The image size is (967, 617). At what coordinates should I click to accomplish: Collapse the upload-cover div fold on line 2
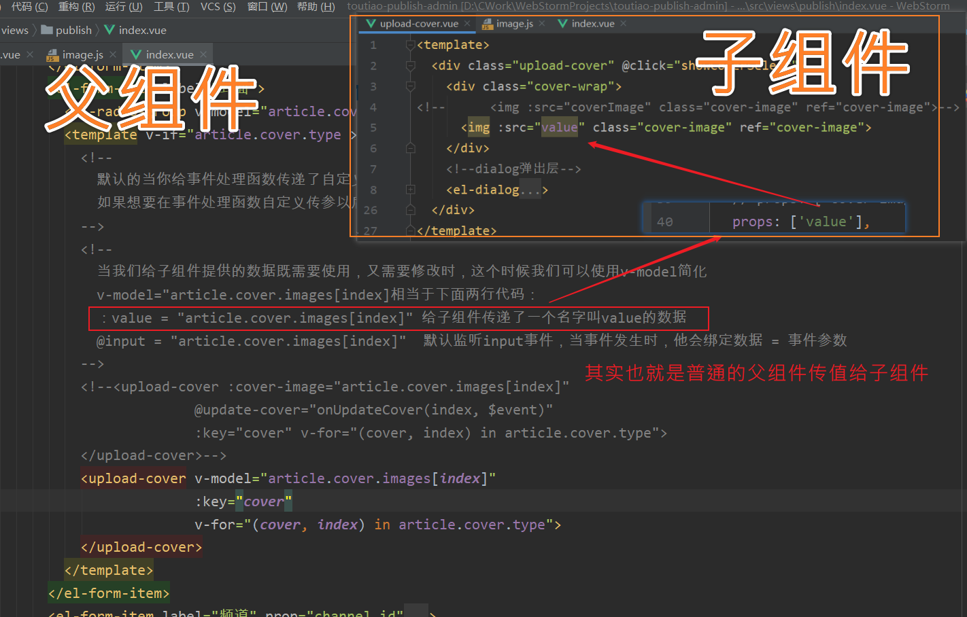(x=410, y=66)
